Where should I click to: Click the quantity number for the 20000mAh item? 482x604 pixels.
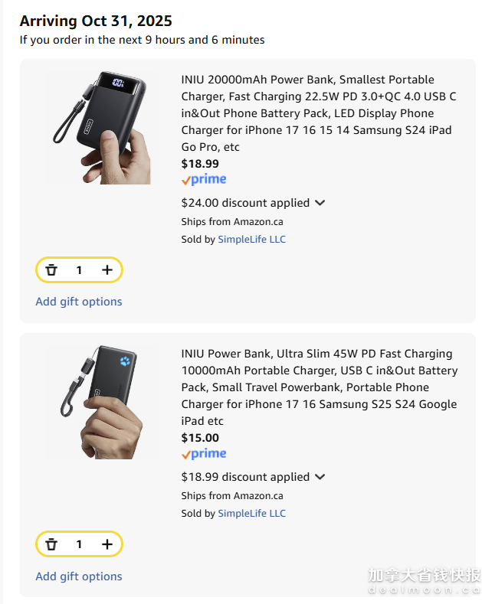click(79, 270)
